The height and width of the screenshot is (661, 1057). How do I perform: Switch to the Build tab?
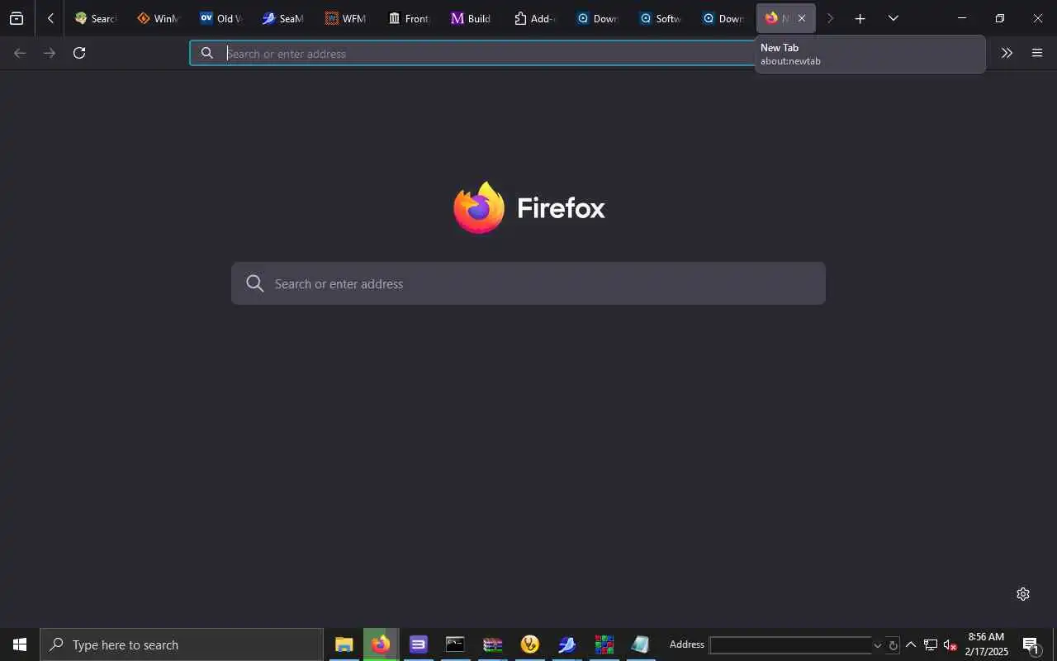[x=472, y=18]
